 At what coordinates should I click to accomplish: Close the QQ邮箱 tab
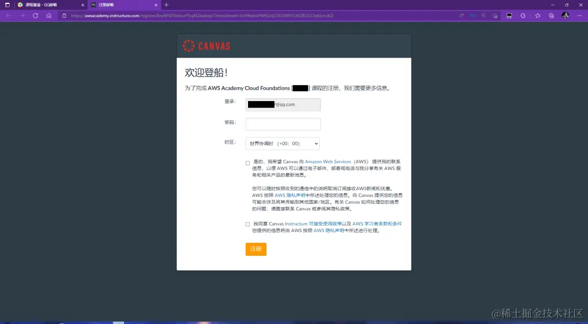[x=83, y=5]
